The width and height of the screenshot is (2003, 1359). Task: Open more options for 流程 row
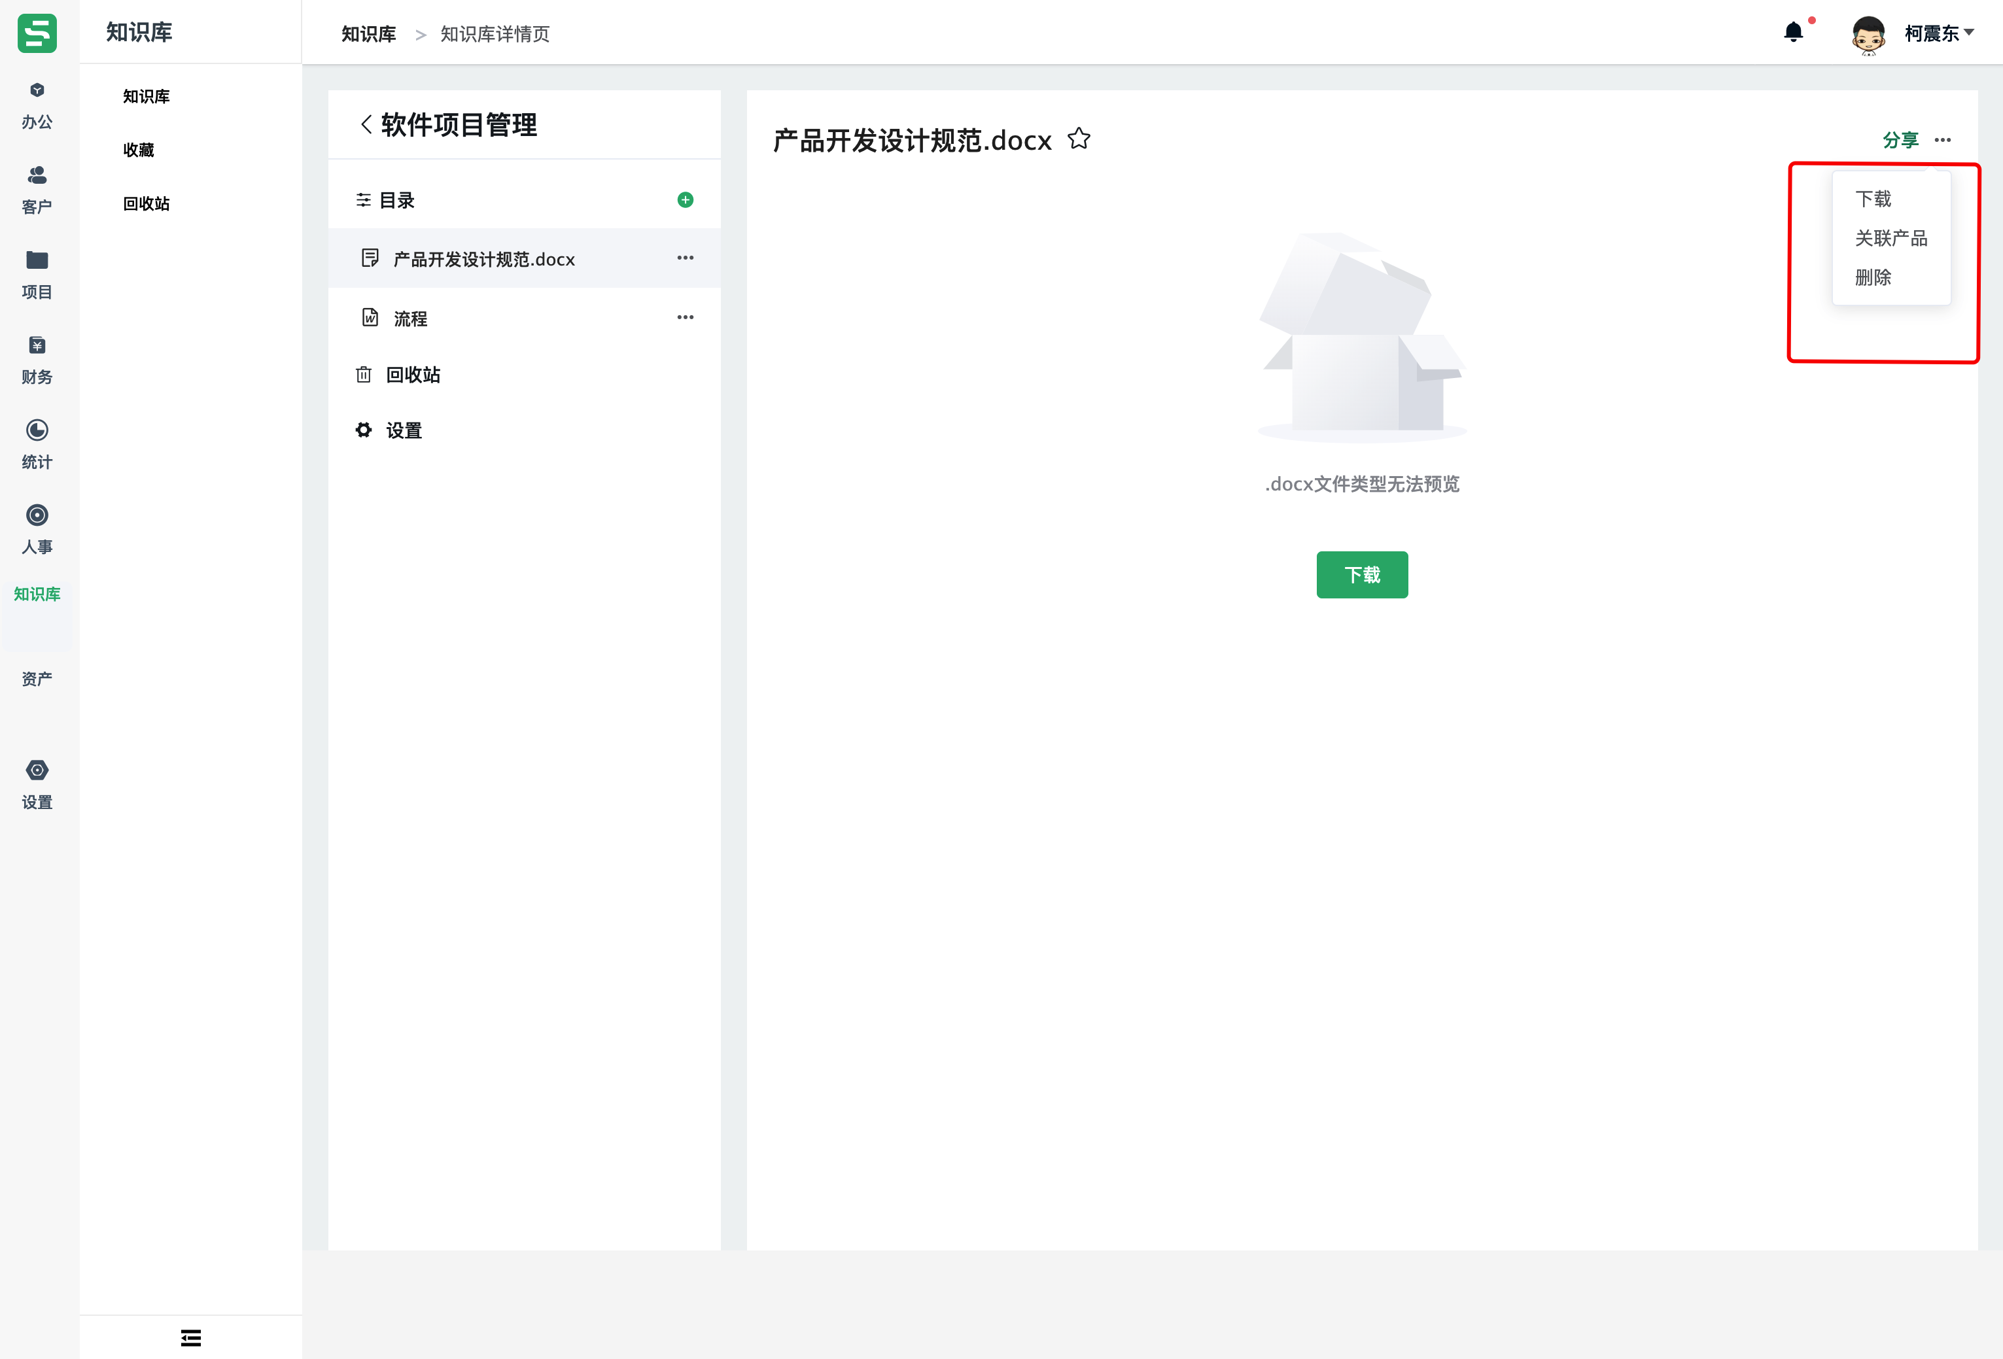[x=685, y=317]
